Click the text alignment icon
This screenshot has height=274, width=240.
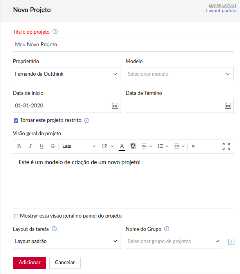click(144, 146)
